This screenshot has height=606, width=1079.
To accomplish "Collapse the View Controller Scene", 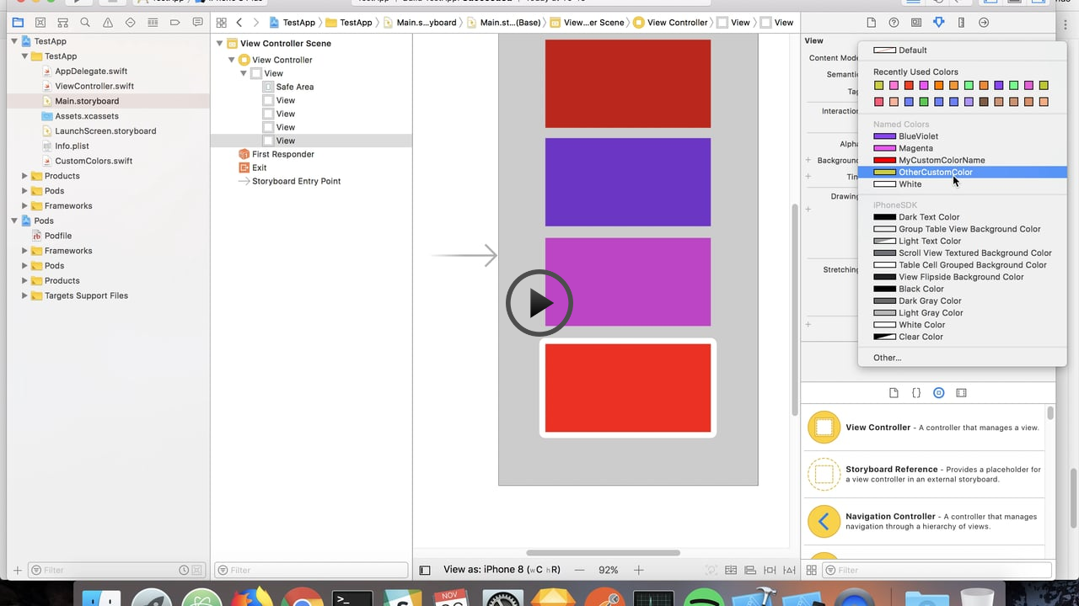I will pos(220,44).
